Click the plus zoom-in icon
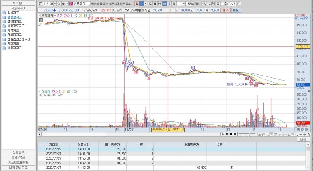 (305, 134)
